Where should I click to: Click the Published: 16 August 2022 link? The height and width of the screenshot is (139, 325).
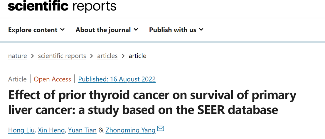[117, 79]
